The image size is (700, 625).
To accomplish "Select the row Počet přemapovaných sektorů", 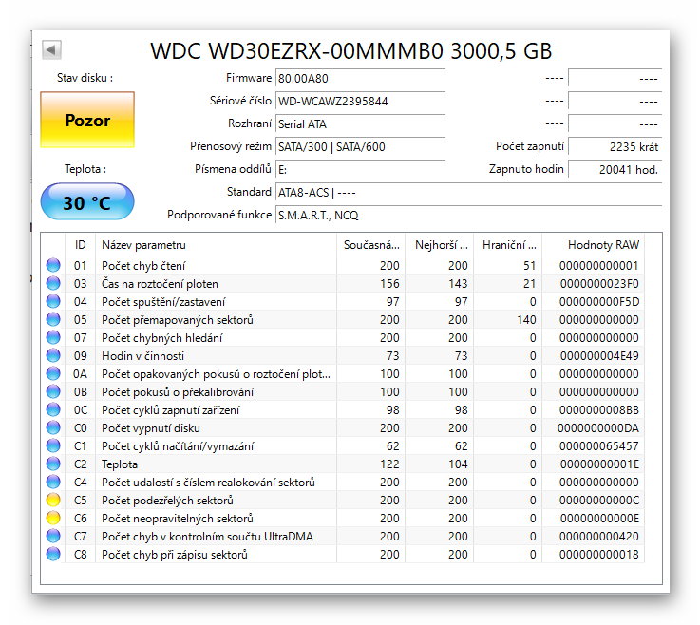I will coord(344,320).
